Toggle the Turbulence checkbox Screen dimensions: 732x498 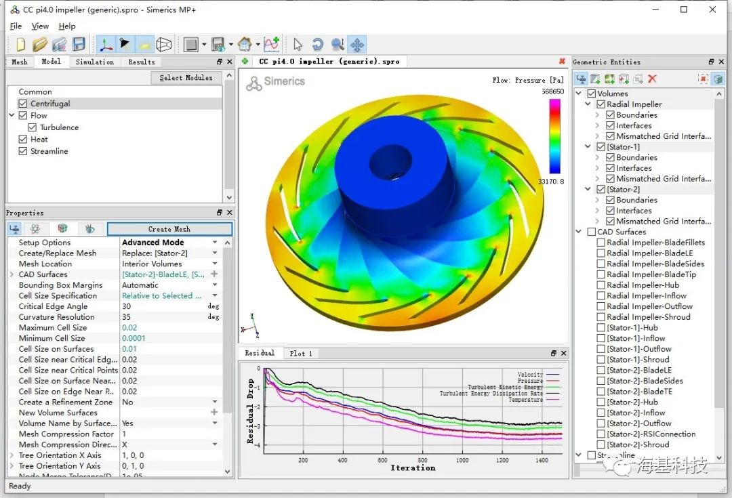pos(33,127)
